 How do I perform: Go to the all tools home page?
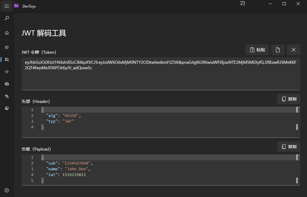pyautogui.click(x=7, y=33)
